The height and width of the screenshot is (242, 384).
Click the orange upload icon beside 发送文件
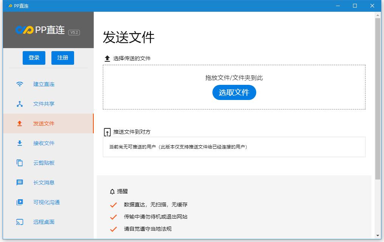pyautogui.click(x=20, y=123)
